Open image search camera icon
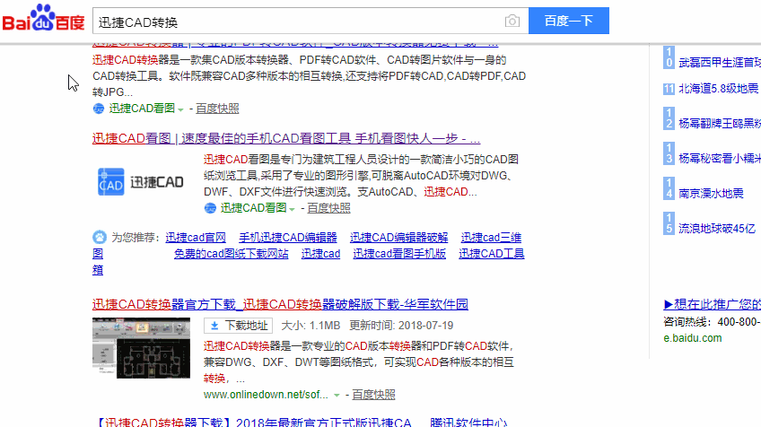This screenshot has width=761, height=427. click(x=512, y=21)
